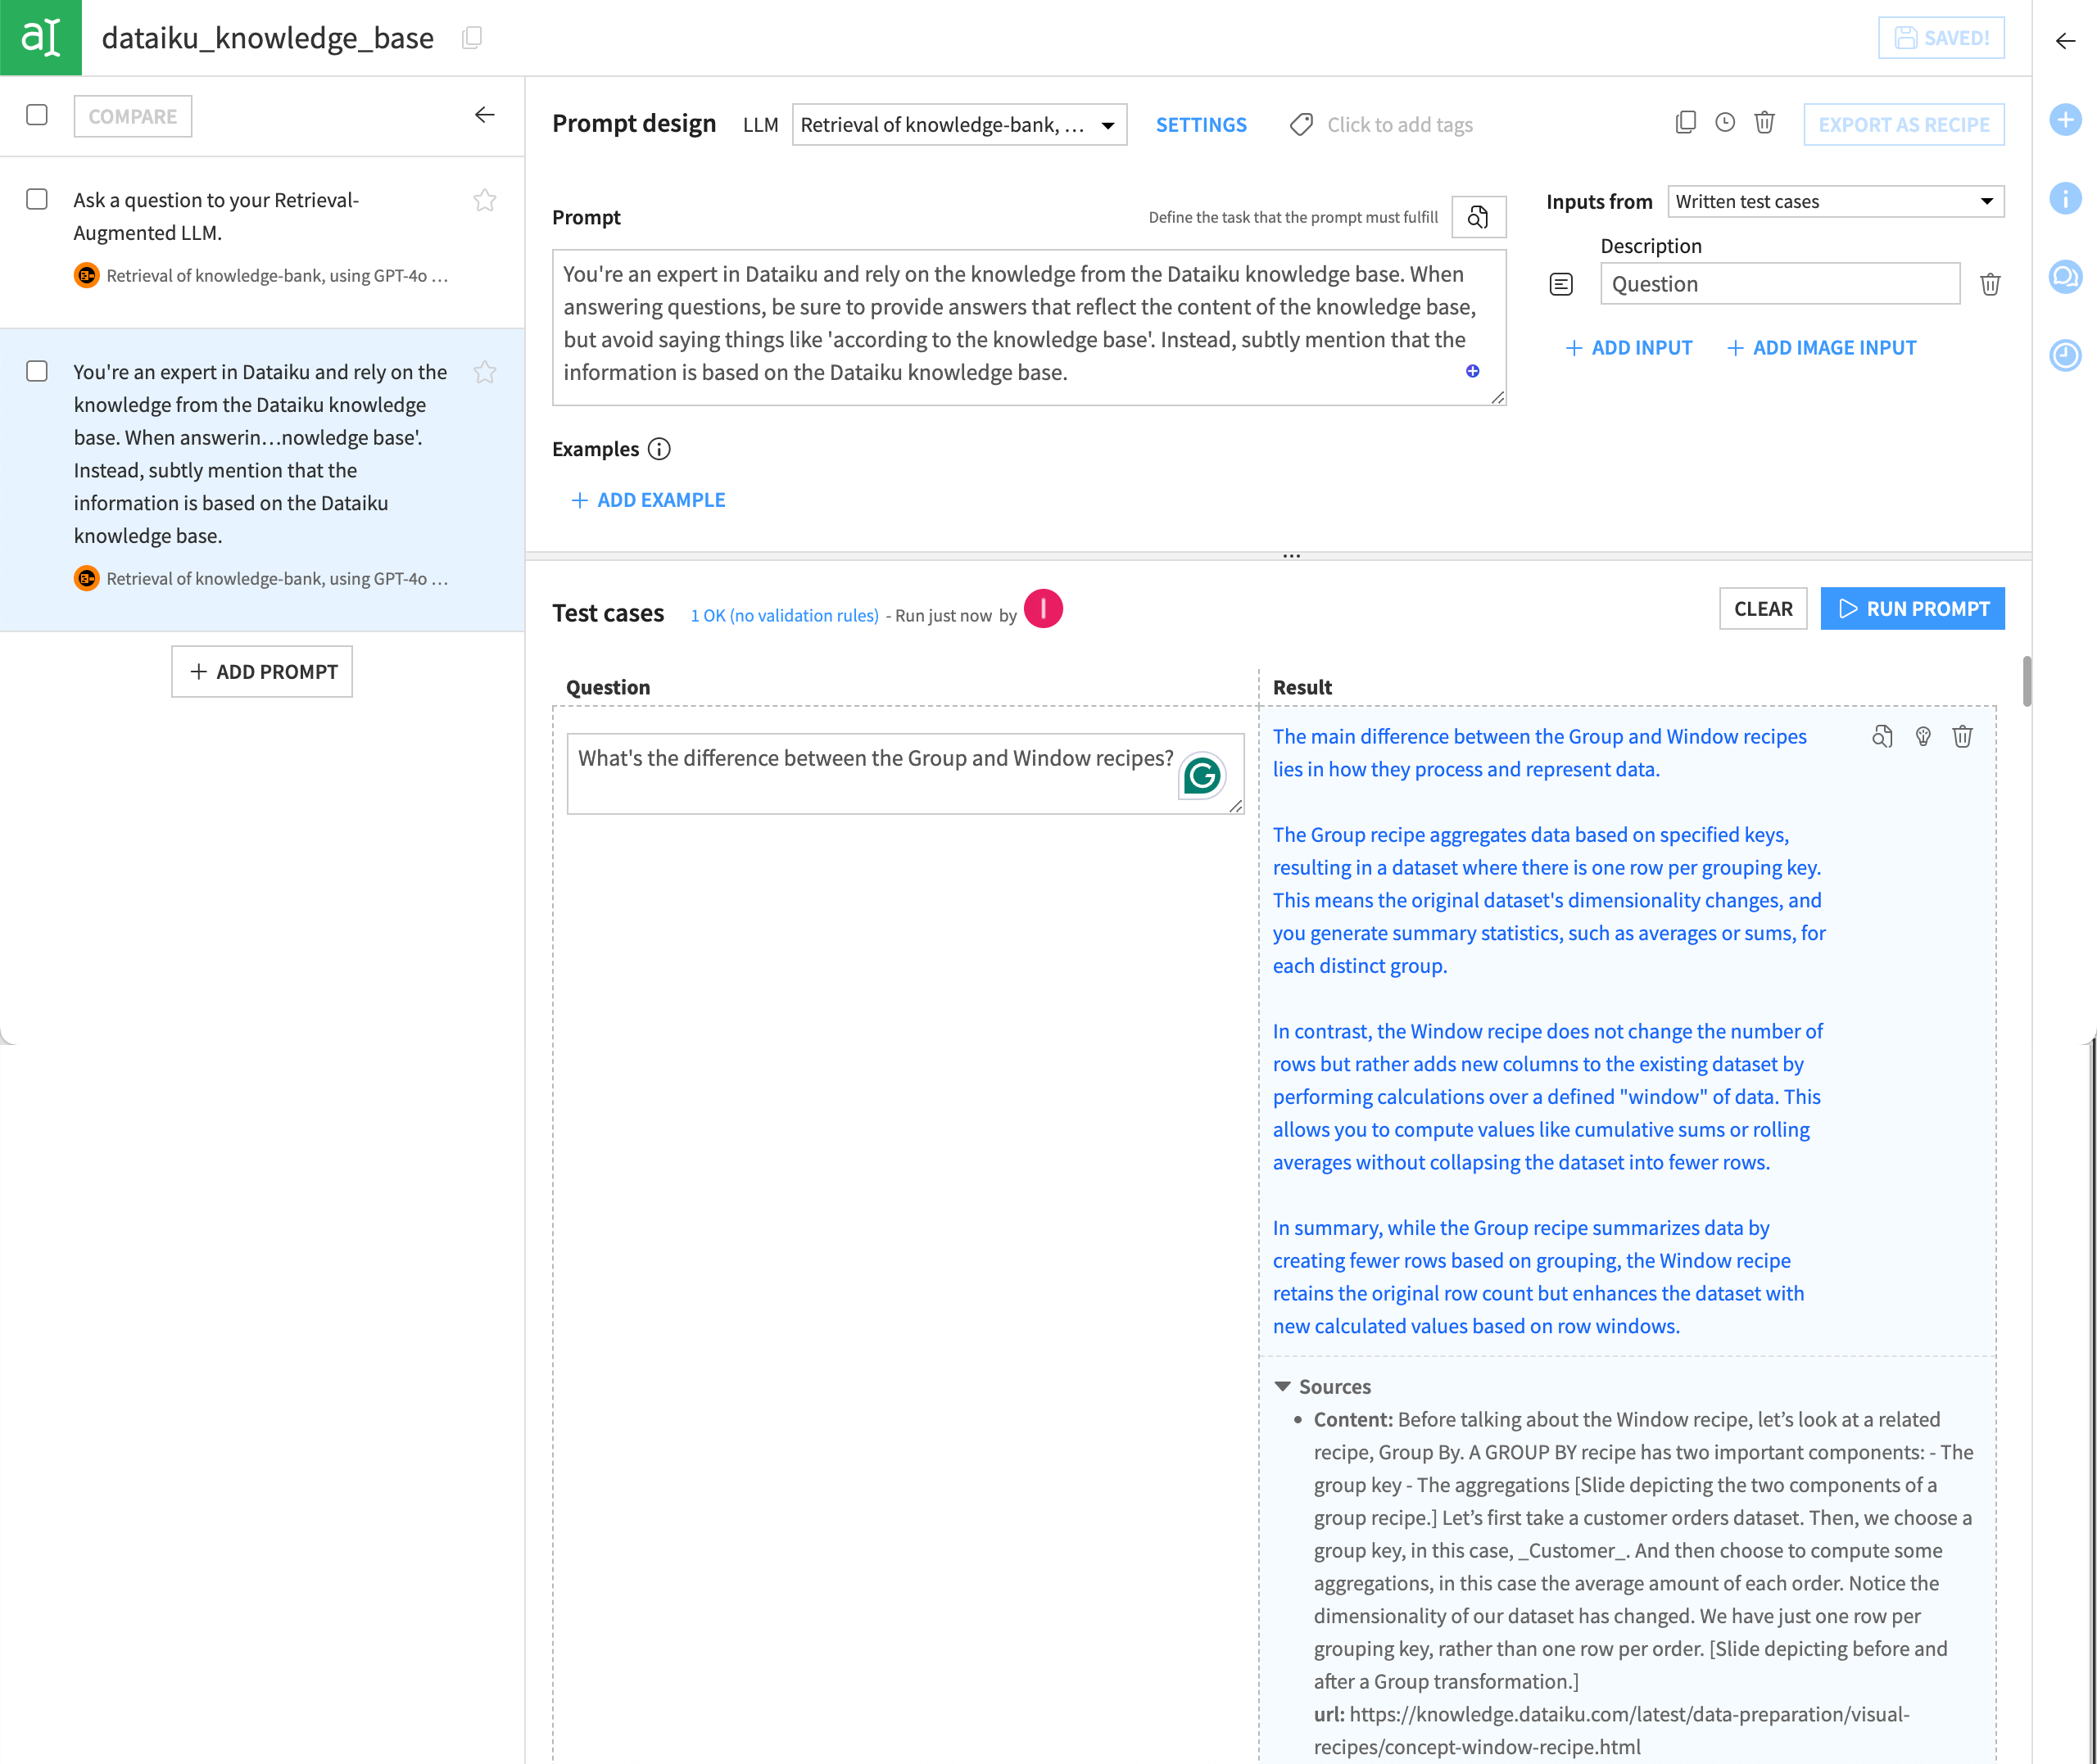Image resolution: width=2097 pixels, height=1764 pixels.
Task: Click the delete prompt icon
Action: pyautogui.click(x=1766, y=123)
